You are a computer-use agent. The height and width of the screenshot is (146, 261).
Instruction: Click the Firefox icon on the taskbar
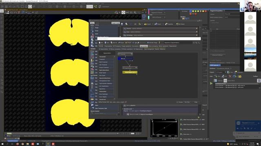[x=18, y=144]
